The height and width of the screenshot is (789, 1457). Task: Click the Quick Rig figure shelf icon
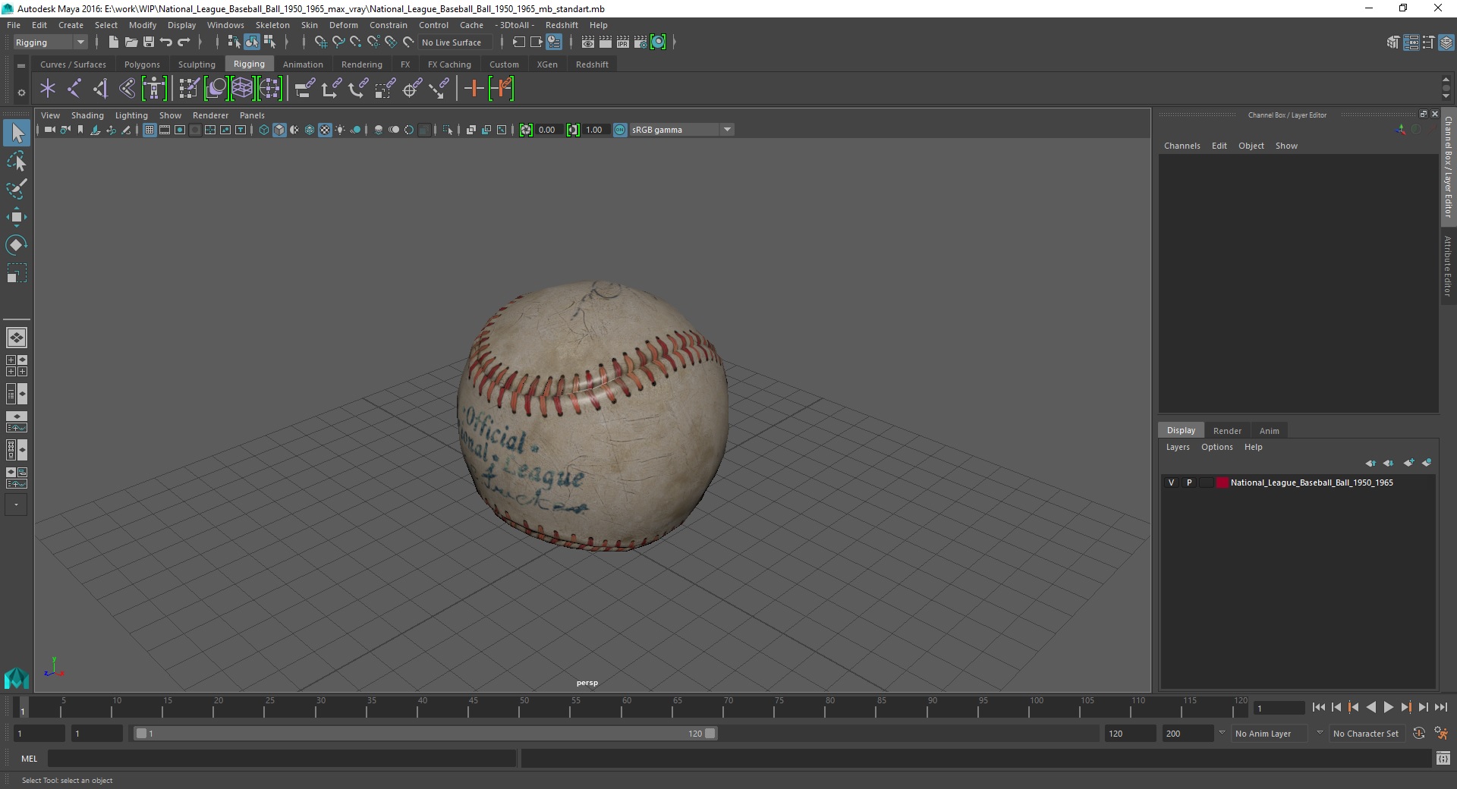coord(154,89)
